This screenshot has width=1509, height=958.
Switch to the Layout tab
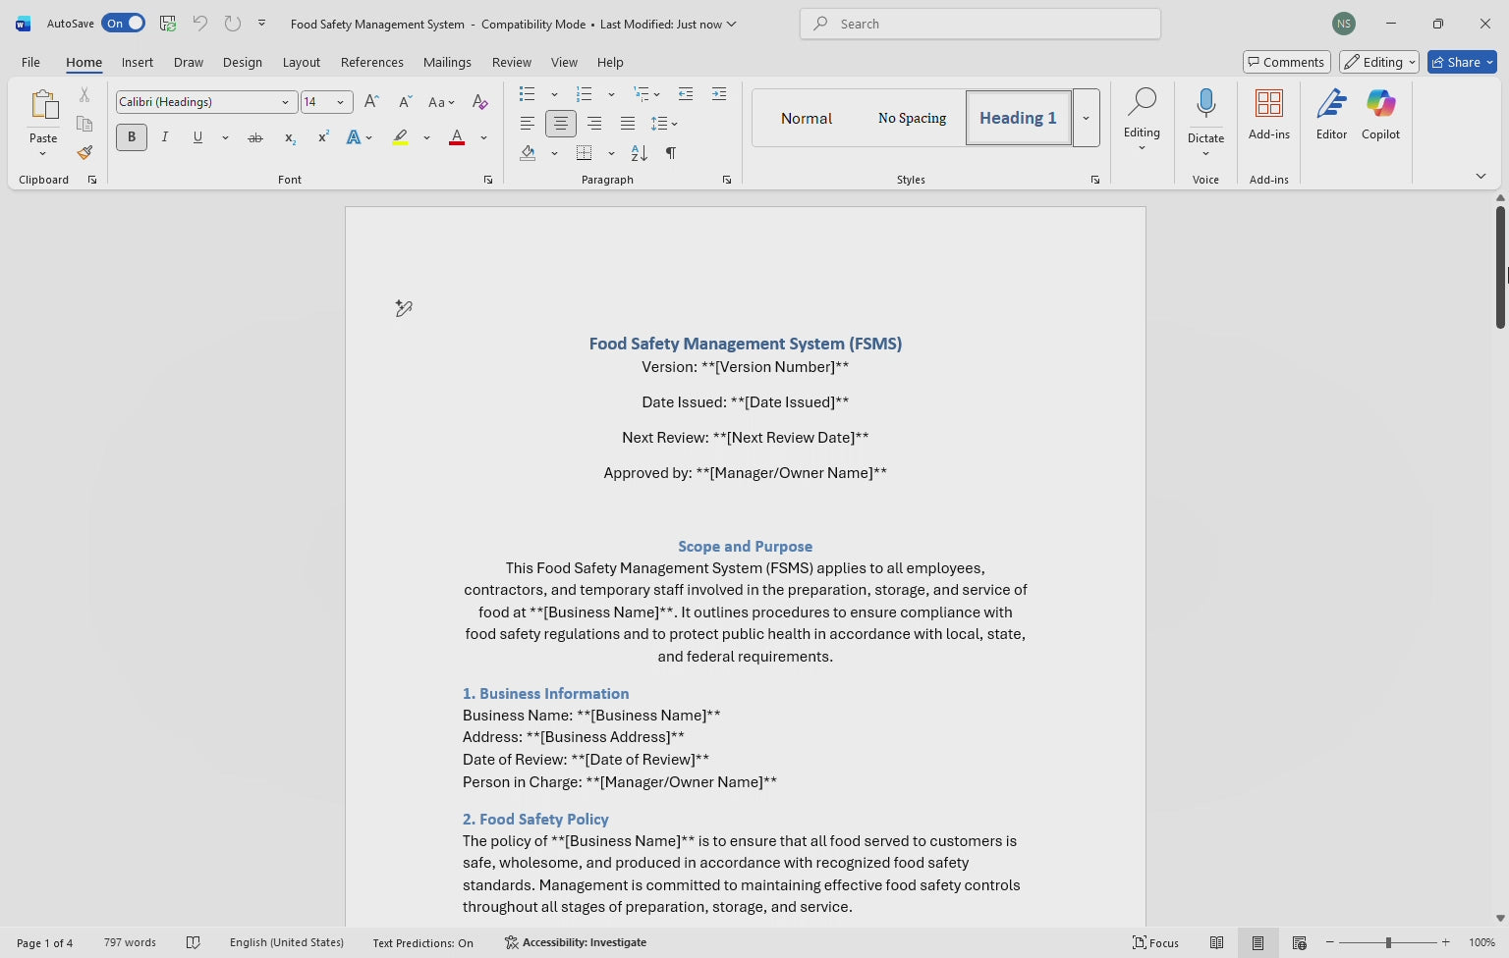(x=301, y=62)
